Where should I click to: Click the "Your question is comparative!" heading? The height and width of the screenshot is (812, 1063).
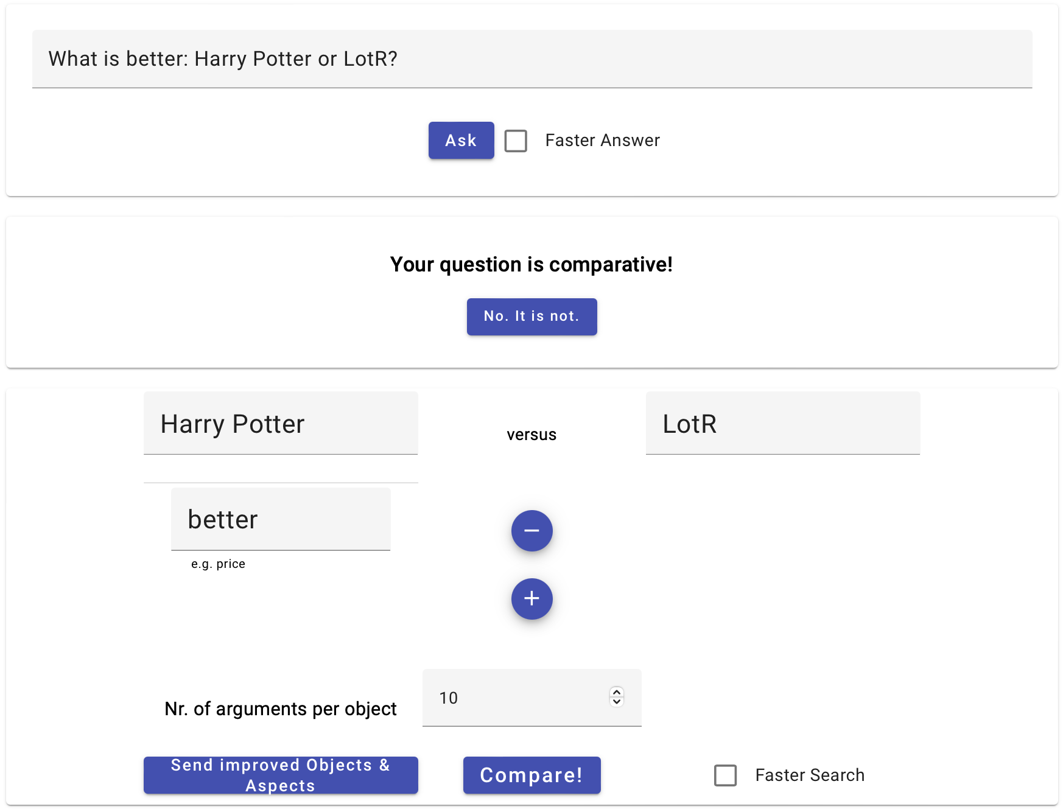click(531, 265)
